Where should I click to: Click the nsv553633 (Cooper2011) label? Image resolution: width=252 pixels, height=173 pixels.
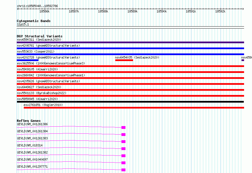coord(36,51)
